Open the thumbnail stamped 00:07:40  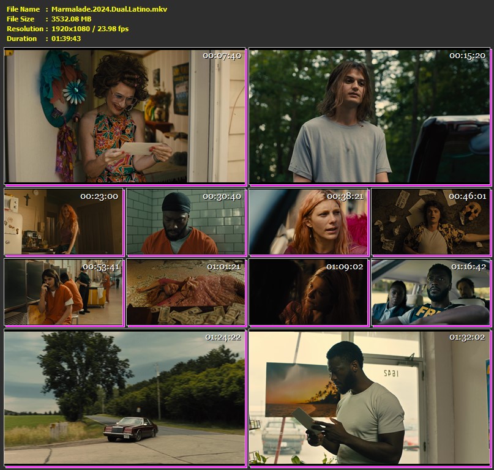(125, 116)
